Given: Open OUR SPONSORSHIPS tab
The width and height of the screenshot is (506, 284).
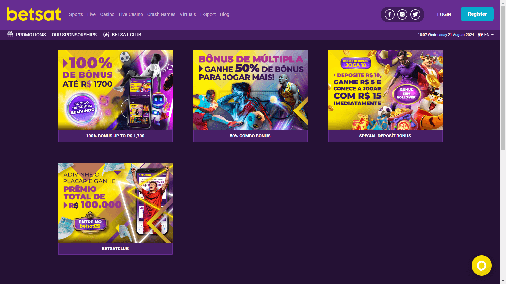Looking at the screenshot, I should 74,35.
